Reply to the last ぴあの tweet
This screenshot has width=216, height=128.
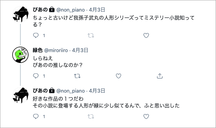tap(36, 116)
